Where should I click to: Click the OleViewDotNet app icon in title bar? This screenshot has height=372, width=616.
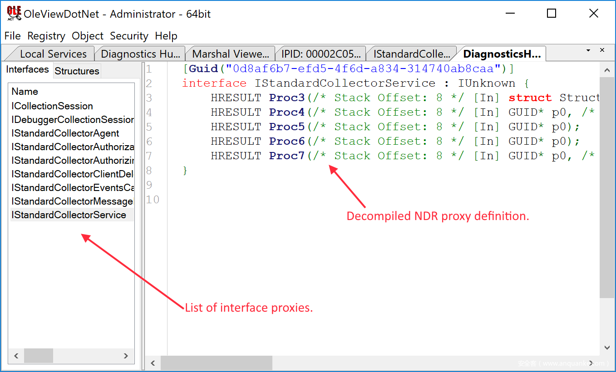(14, 14)
